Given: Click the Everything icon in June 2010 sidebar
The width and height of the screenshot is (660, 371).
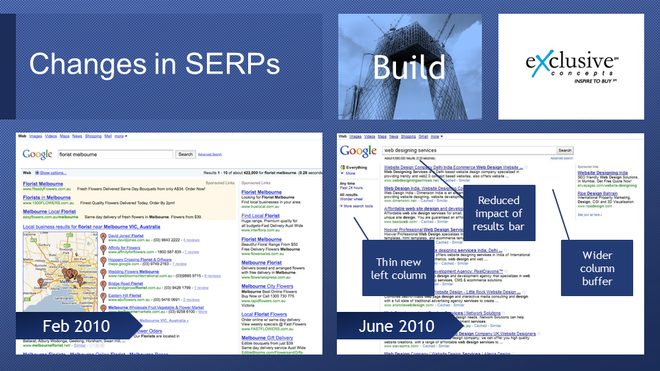Looking at the screenshot, I should (x=342, y=168).
